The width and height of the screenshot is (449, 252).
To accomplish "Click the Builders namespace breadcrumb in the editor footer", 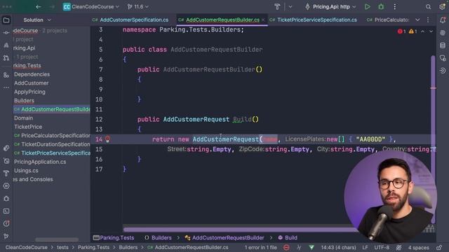I will click(158, 238).
